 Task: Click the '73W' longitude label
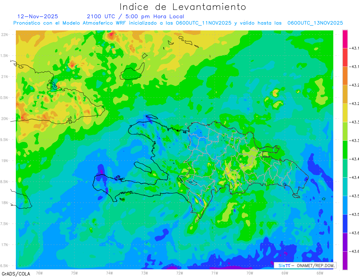pyautogui.click(x=144, y=273)
